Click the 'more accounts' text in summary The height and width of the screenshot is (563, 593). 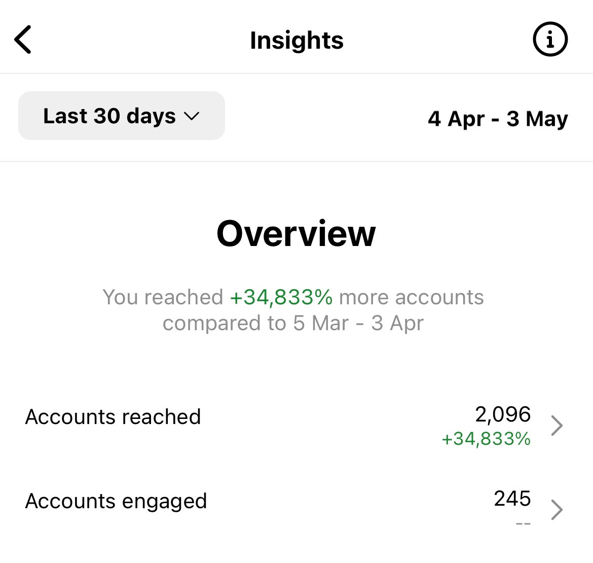coord(412,297)
